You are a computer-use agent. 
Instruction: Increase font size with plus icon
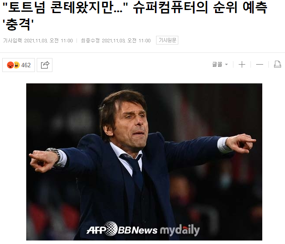point(242,65)
